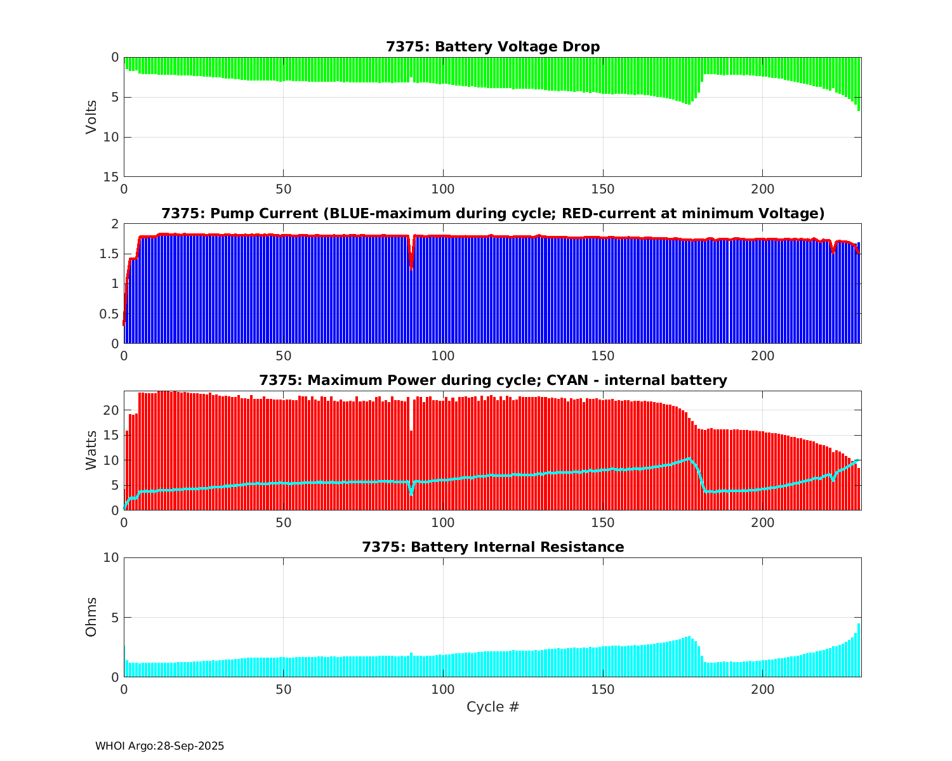Click the Maximum Power during cycle title
The height and width of the screenshot is (761, 952).
493,380
